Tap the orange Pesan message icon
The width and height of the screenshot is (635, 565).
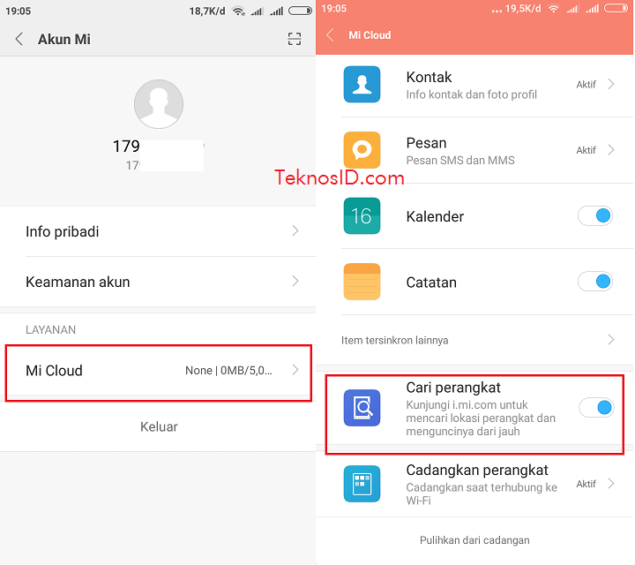click(362, 150)
